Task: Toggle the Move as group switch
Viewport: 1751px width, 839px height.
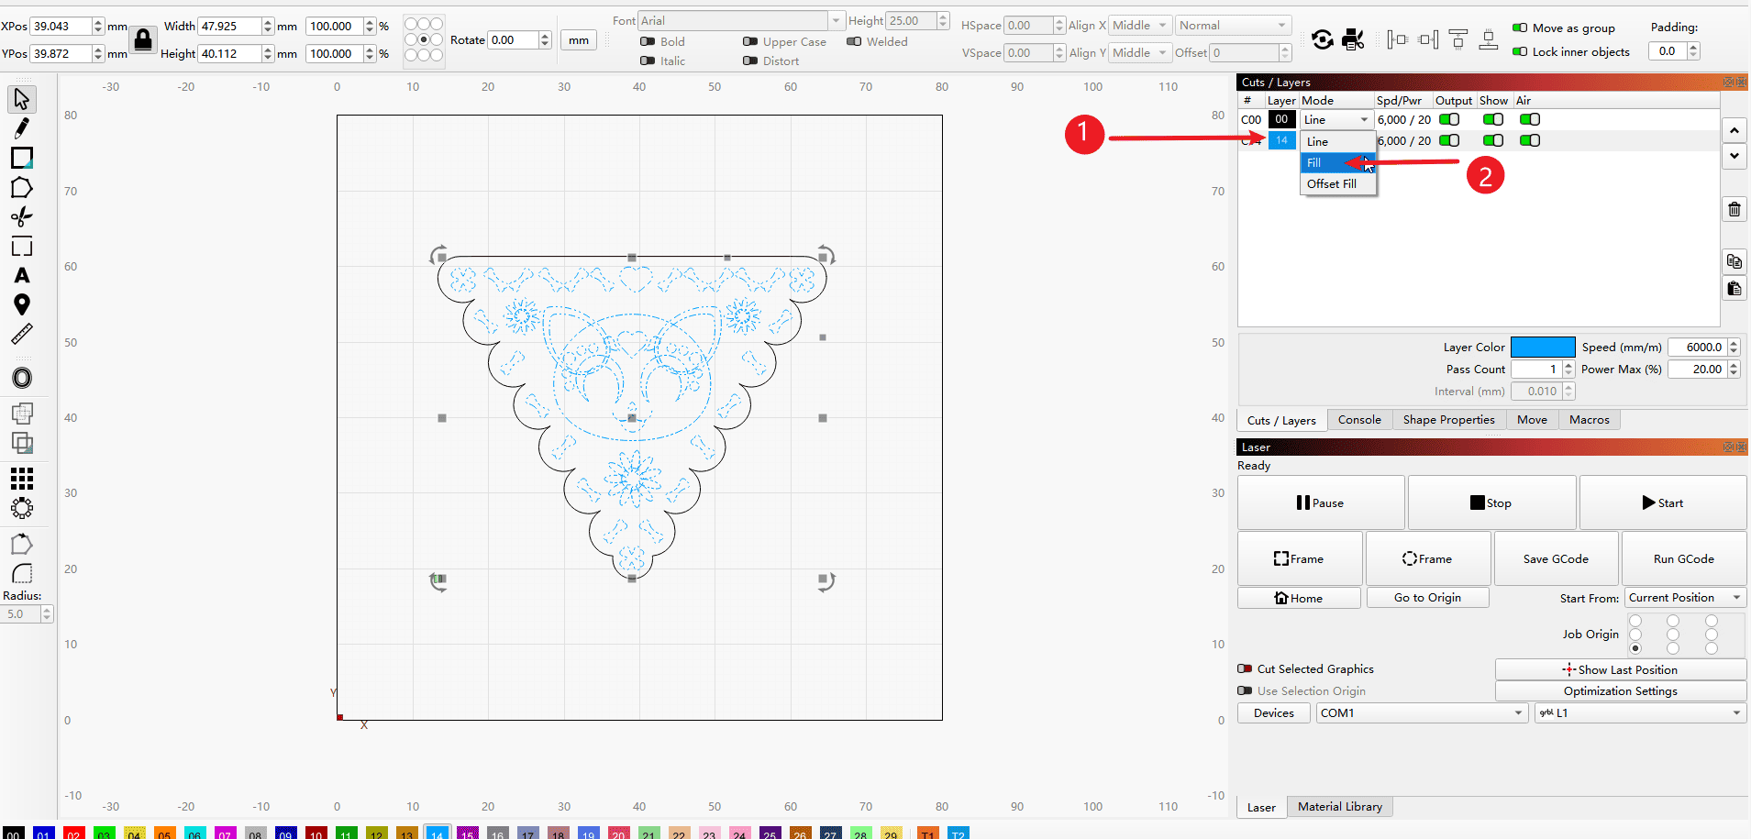Action: [x=1520, y=28]
